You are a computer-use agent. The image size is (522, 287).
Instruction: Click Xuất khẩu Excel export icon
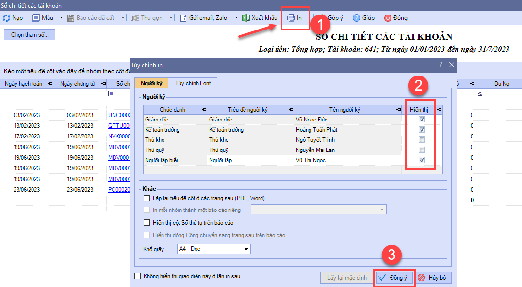246,18
